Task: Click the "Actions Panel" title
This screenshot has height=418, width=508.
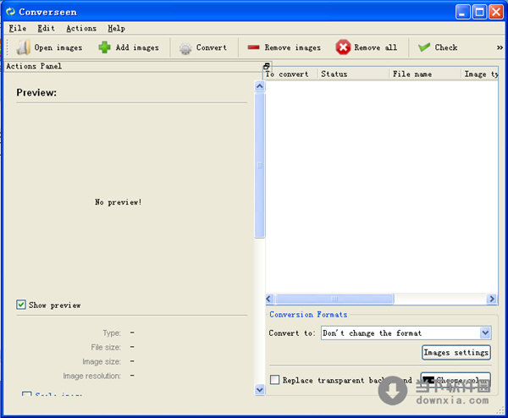Action: point(34,66)
